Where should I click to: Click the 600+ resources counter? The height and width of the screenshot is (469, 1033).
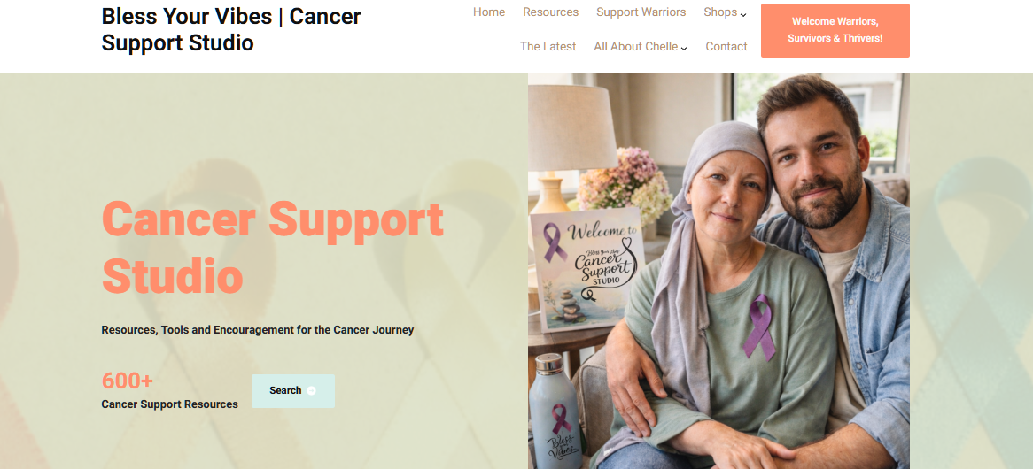(128, 381)
